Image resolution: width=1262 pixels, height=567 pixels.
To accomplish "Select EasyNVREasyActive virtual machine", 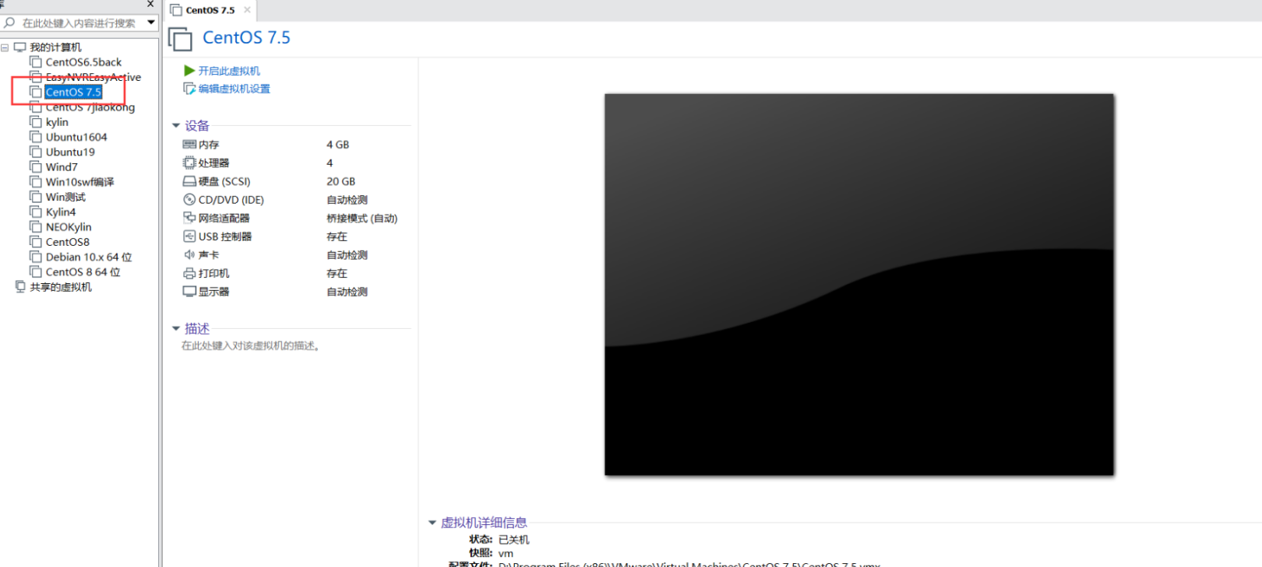I will (93, 77).
